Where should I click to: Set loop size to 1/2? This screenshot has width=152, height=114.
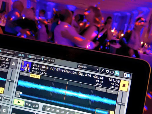(67, 113)
